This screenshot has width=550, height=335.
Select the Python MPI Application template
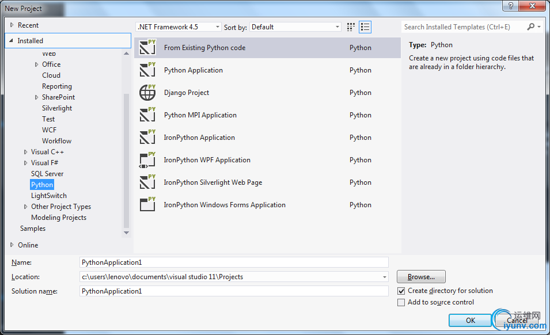(x=267, y=115)
